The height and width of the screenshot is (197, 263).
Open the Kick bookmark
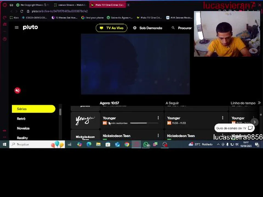(15, 18)
